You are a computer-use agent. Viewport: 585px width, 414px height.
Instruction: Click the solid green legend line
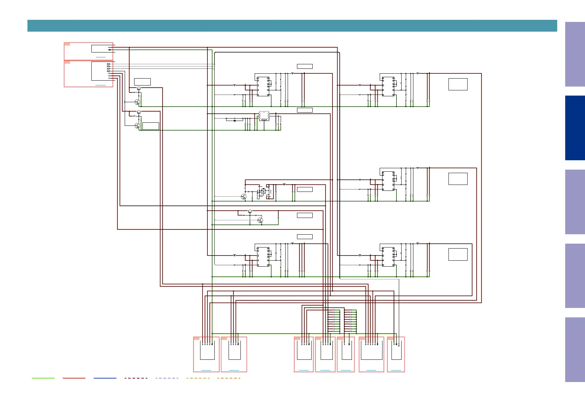(43, 378)
